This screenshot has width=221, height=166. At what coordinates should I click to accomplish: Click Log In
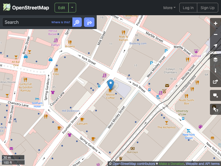188,7
